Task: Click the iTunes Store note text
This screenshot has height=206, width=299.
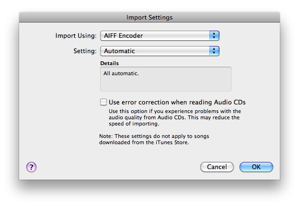Action: pos(153,139)
